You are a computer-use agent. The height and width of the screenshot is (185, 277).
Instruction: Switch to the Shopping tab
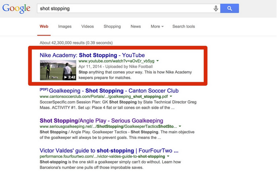pyautogui.click(x=112, y=26)
